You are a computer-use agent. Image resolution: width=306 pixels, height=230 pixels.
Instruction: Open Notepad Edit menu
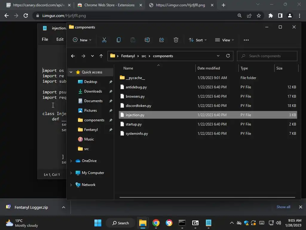(60, 39)
